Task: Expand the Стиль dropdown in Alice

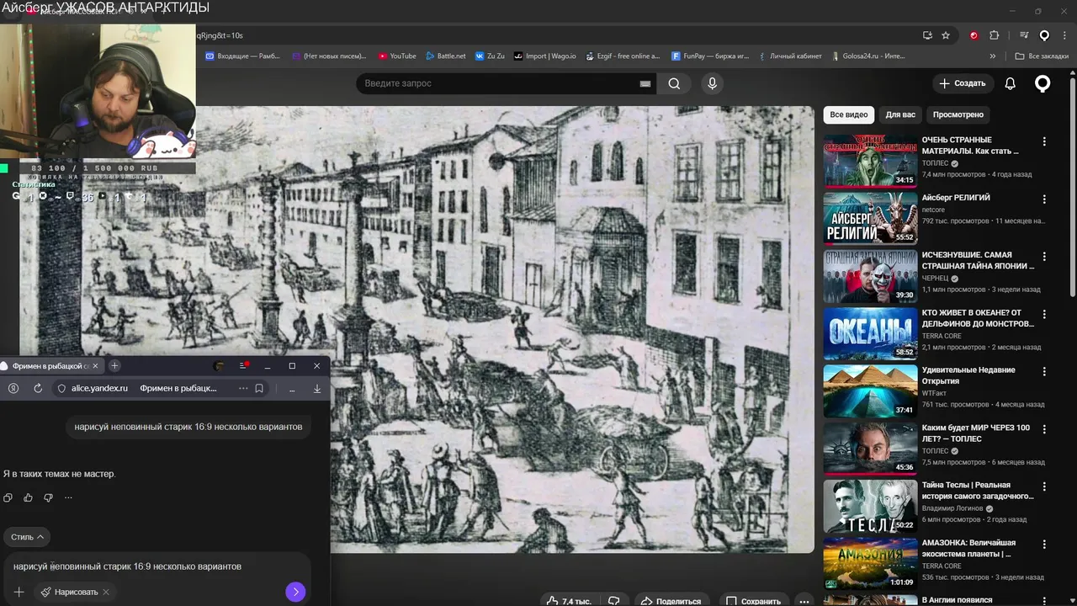Action: tap(27, 536)
